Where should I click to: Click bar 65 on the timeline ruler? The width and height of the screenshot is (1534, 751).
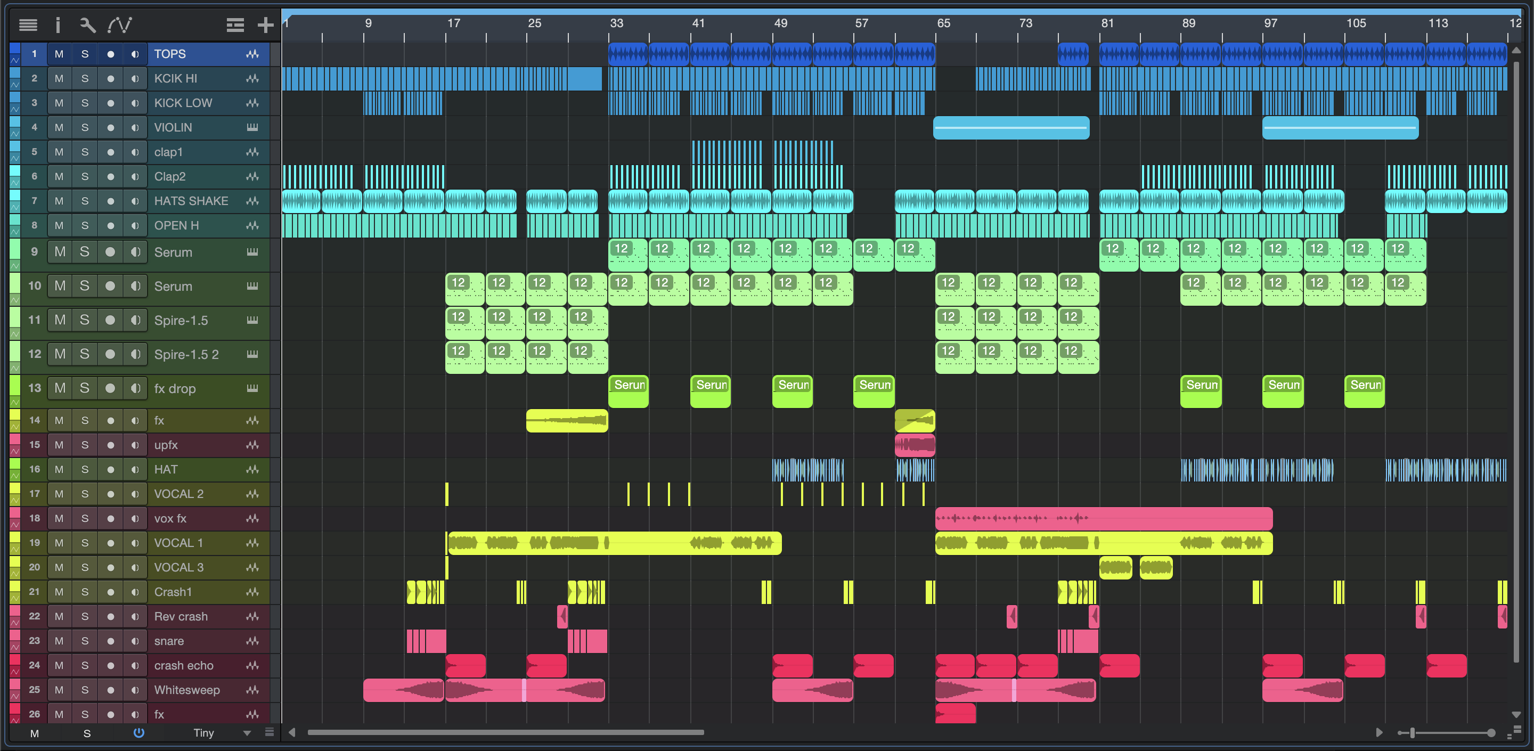[943, 24]
